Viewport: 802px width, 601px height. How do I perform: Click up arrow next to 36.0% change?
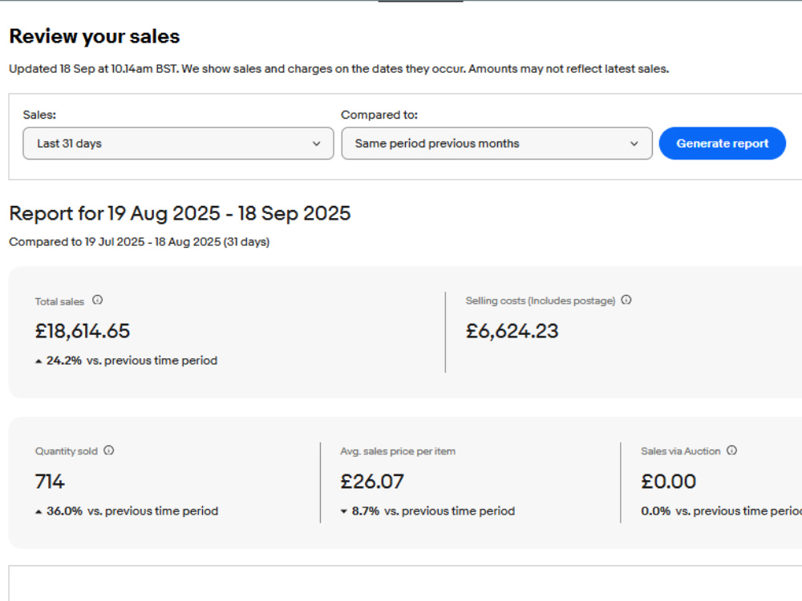pos(38,511)
